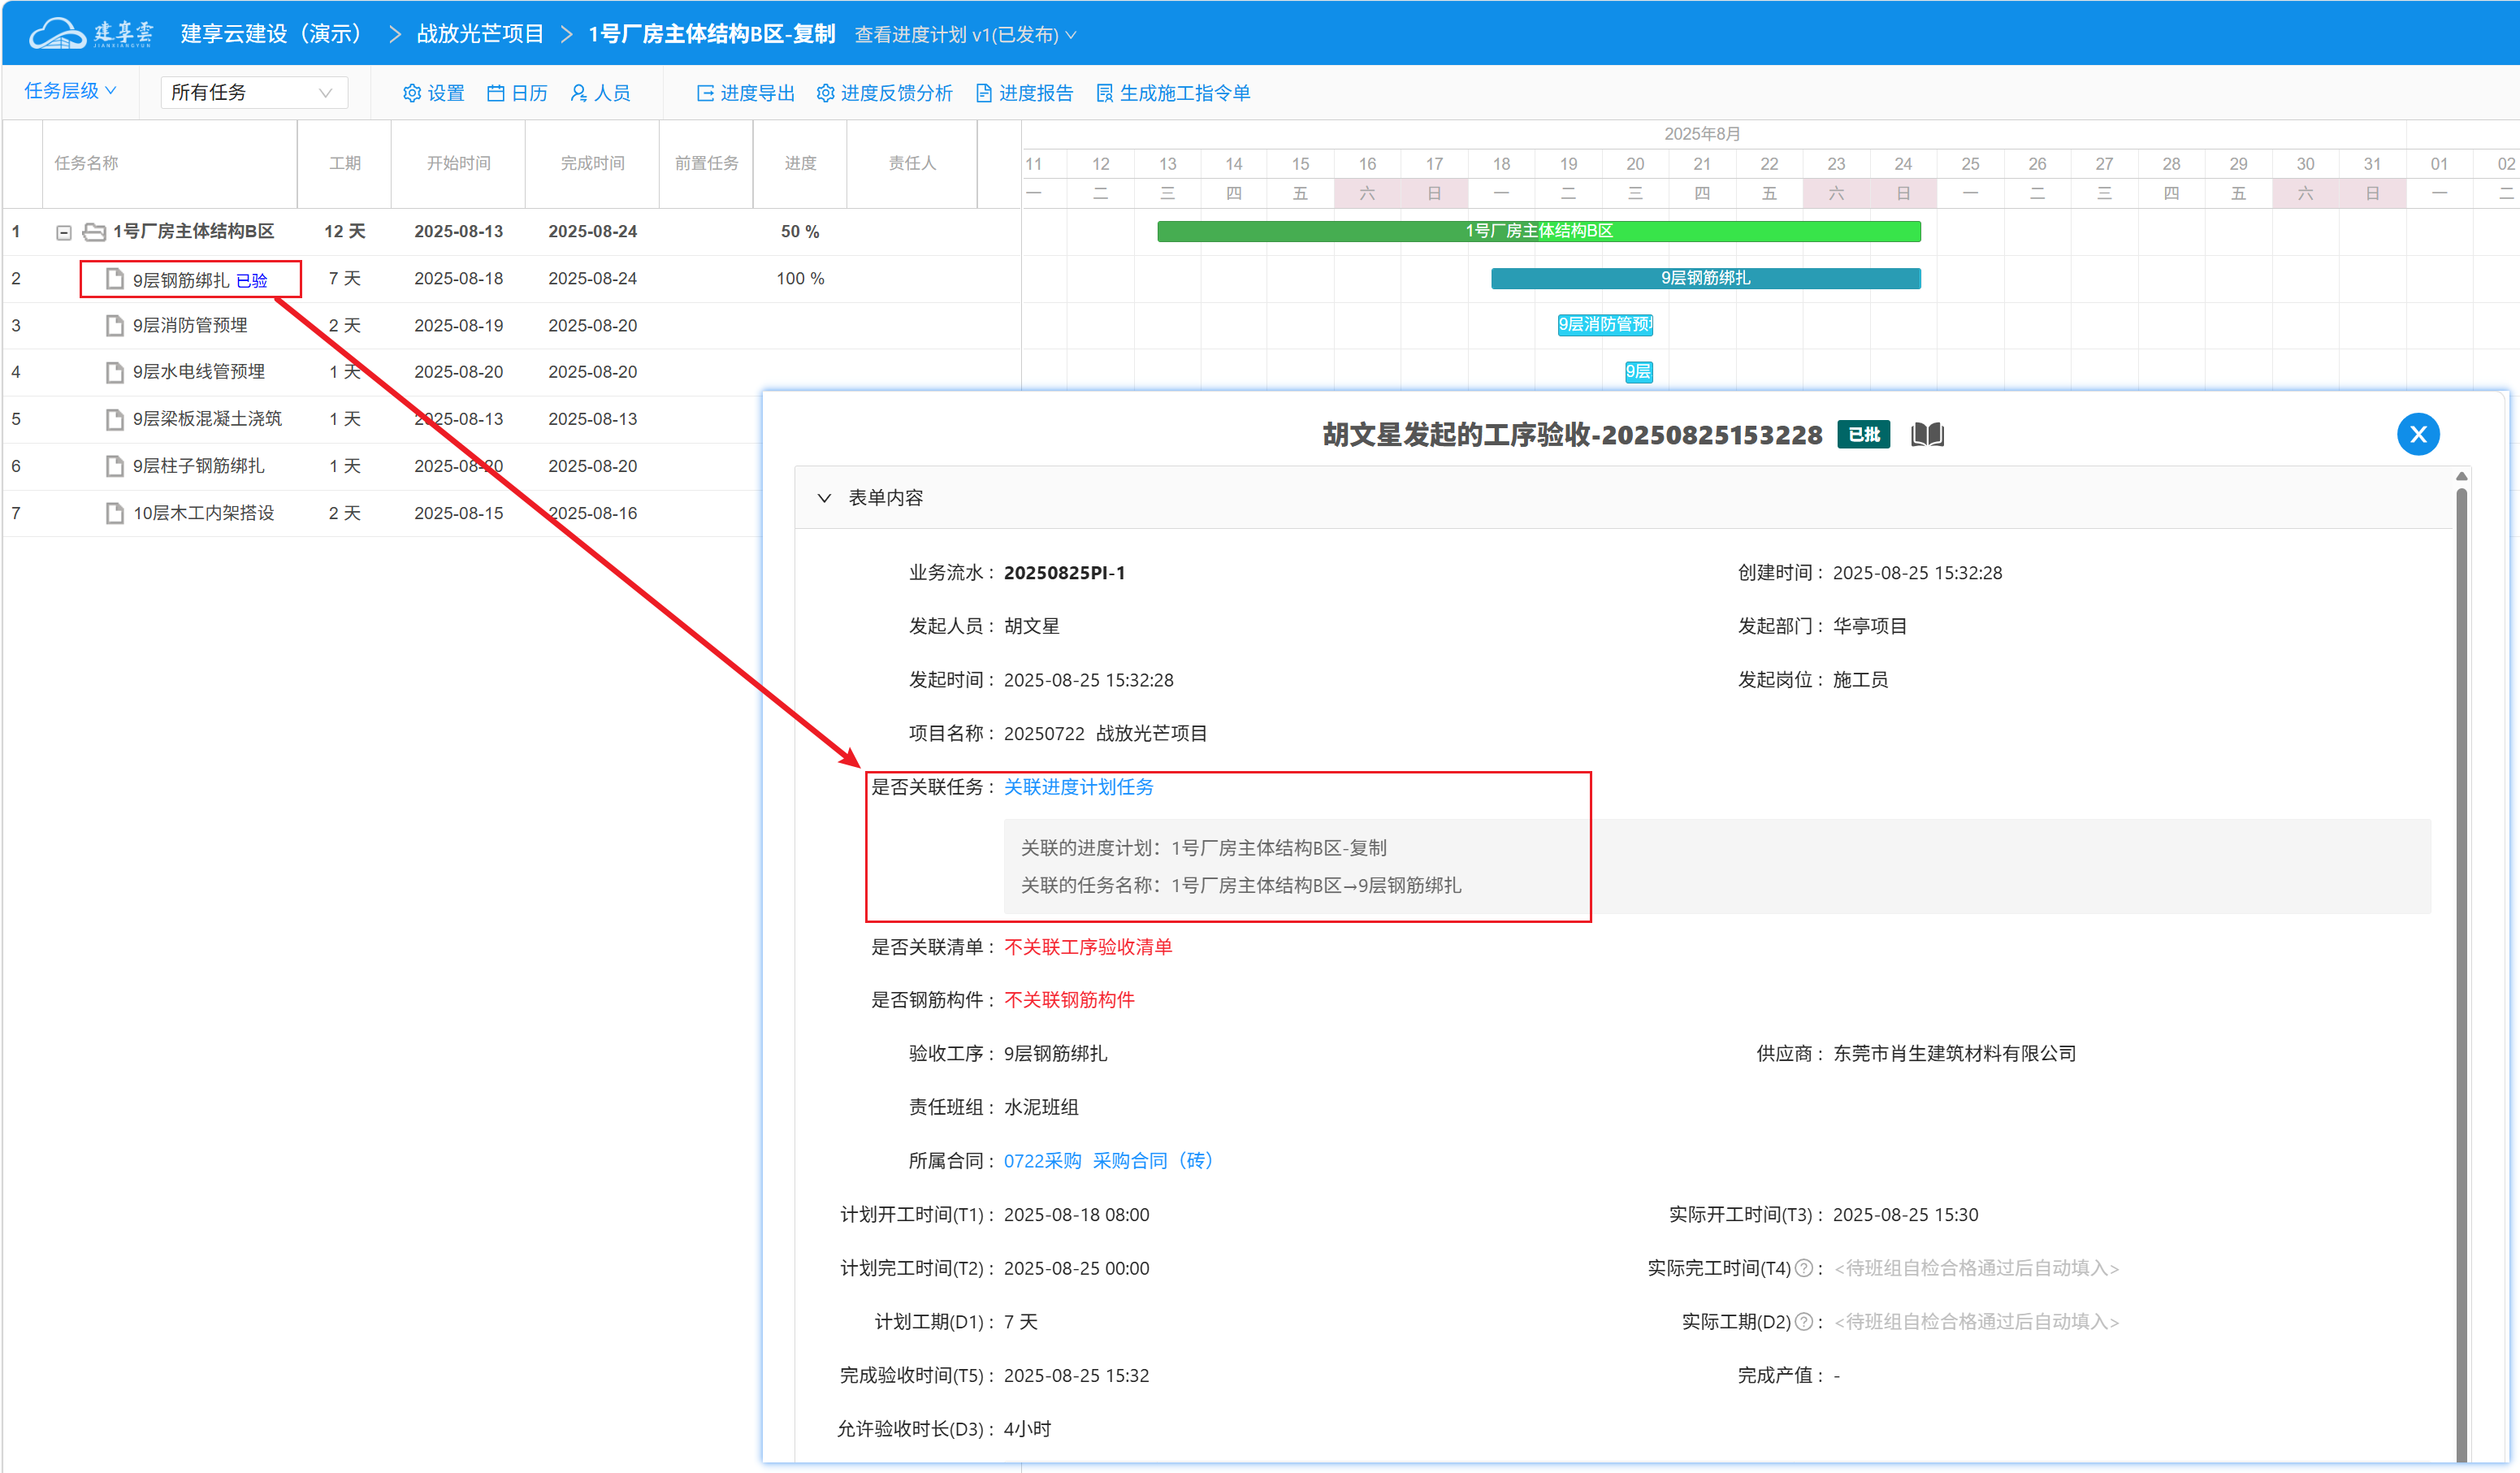Click the 进度导出 export icon

[705, 93]
